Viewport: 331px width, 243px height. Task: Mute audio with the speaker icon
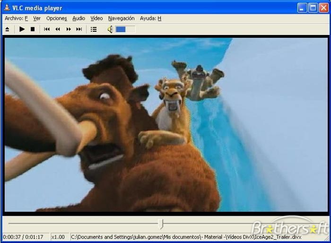[110, 29]
